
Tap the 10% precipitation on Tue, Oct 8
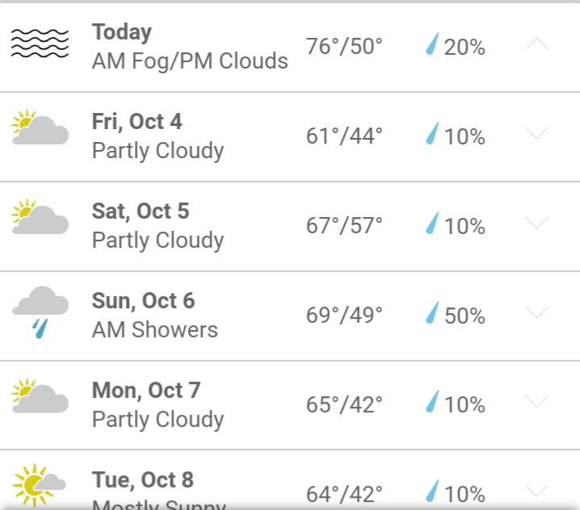point(464,494)
